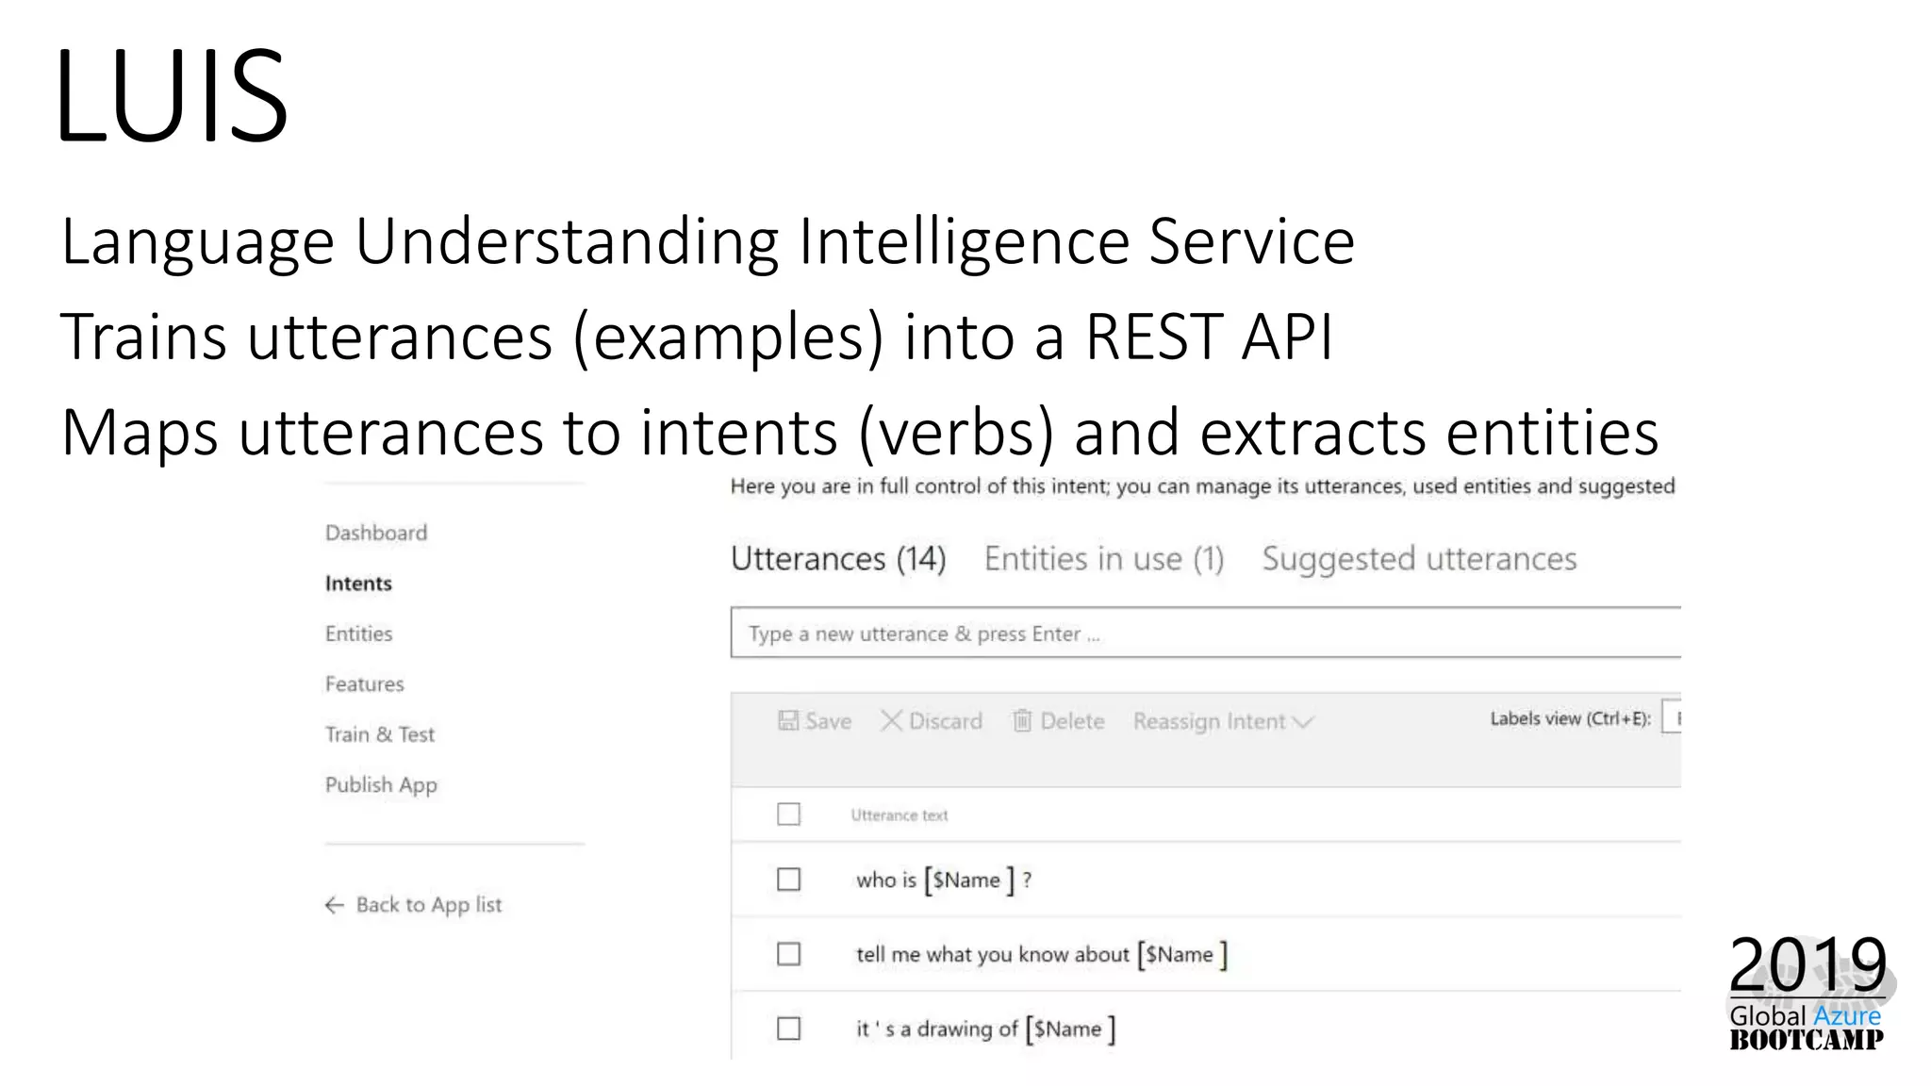
Task: Check the "who is $Name" utterance box
Action: [x=789, y=880]
